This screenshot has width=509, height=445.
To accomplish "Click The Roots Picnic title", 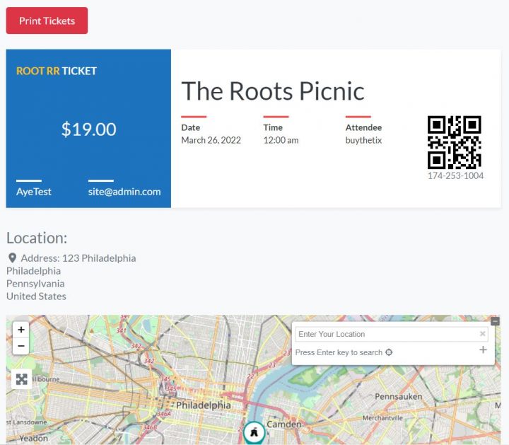I will click(273, 91).
